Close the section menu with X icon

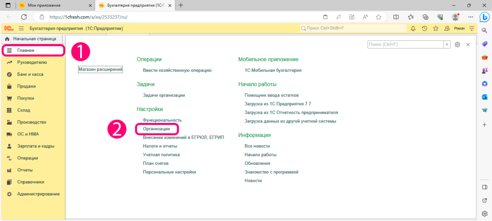pyautogui.click(x=468, y=45)
